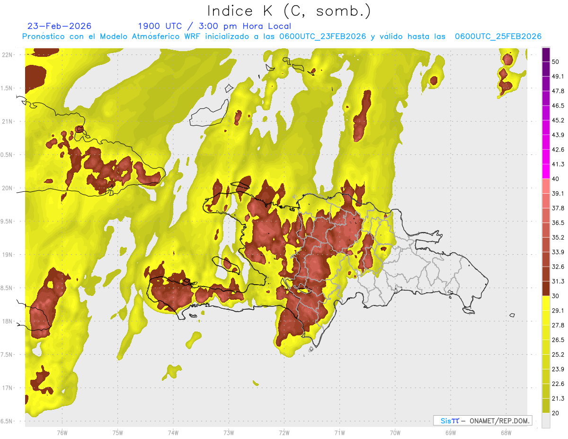Click the latitude label "22N"

click(x=8, y=55)
